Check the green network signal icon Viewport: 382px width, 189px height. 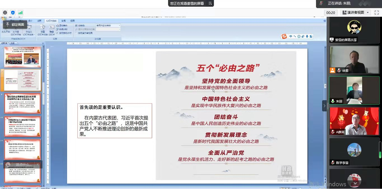[x=20, y=13]
